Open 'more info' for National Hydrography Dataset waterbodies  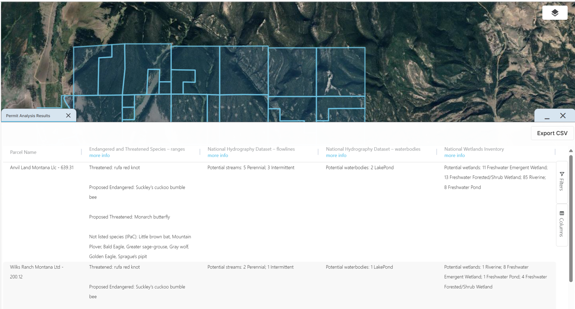pyautogui.click(x=336, y=155)
